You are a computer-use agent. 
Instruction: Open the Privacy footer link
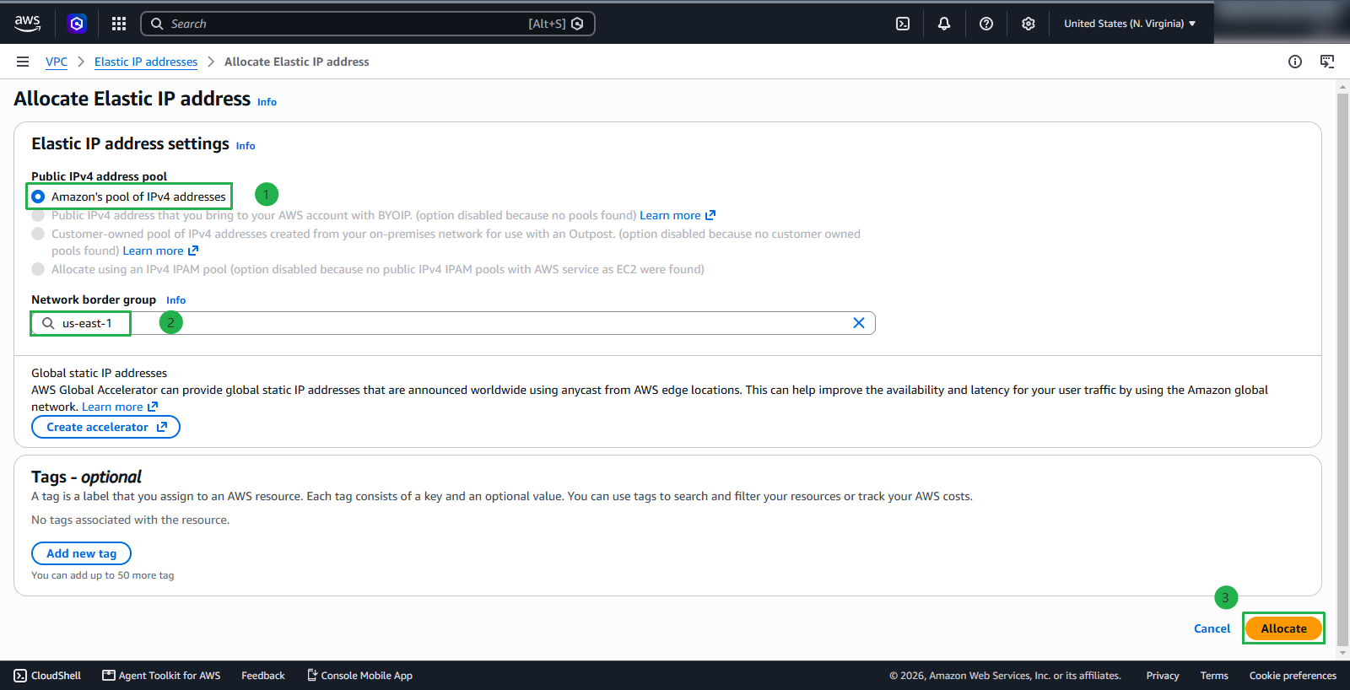1163,676
